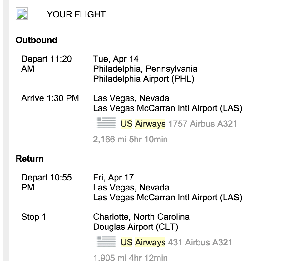Click the outbound Las Vegas McCarran Intl Airport (LAS)
Screen dimensions: 306x261
coord(168,108)
